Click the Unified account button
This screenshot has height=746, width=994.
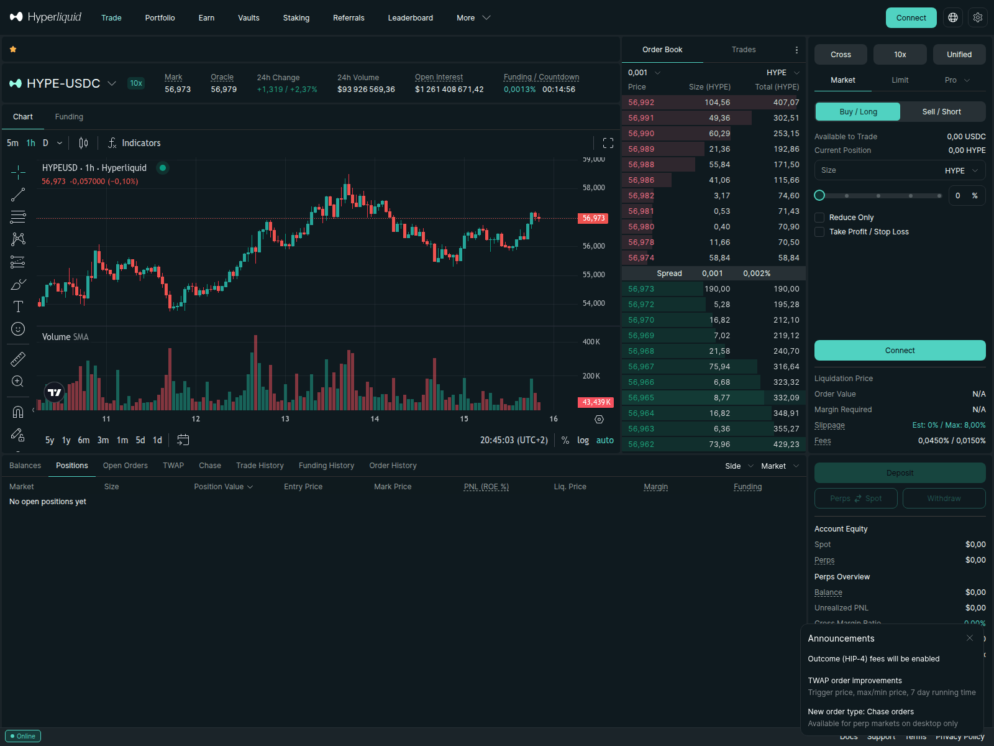click(959, 55)
